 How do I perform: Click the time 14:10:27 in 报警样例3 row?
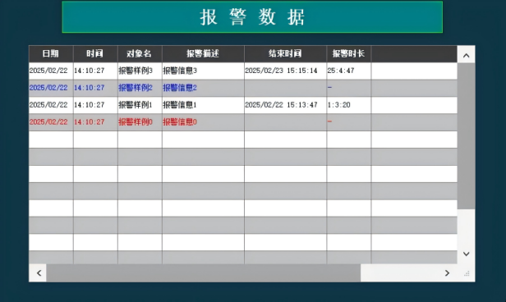point(95,71)
